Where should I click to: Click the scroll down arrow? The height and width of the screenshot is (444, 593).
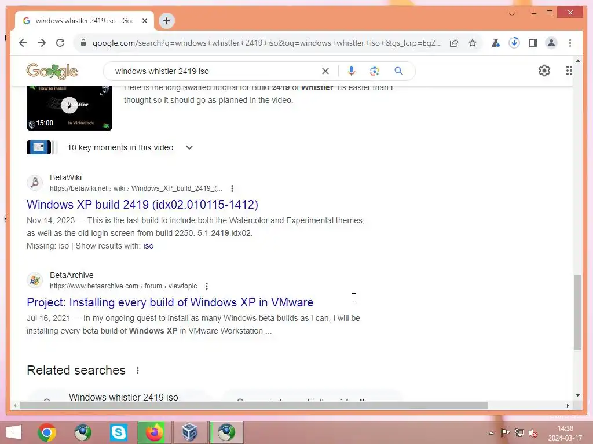[x=577, y=395]
